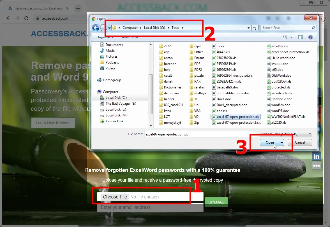Screen dimensions: 330x227
Task: Click the refresh icon beside address bar dropdown
Action: [x=255, y=28]
